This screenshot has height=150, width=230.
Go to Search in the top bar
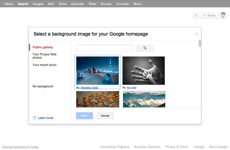pos(23,4)
